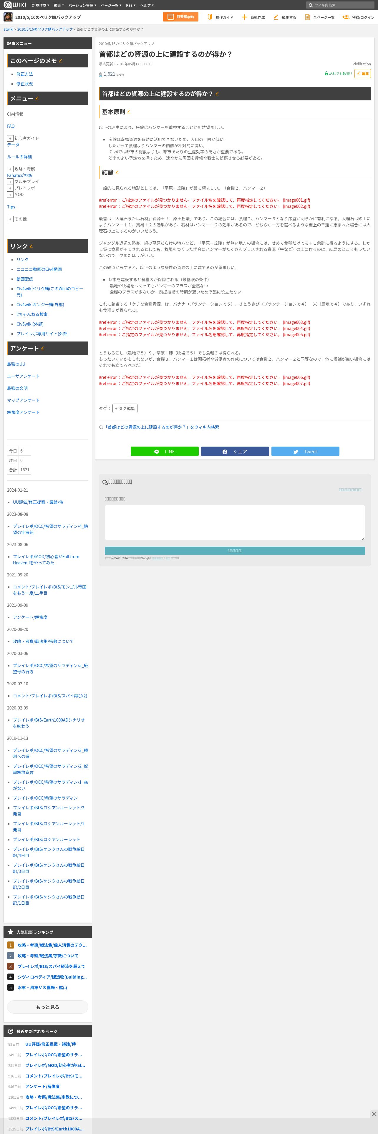The height and width of the screenshot is (1134, 378).
Task: Open the 目安箱 button
Action: click(180, 17)
